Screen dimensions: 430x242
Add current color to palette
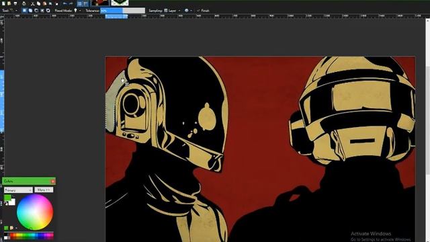coord(6,228)
